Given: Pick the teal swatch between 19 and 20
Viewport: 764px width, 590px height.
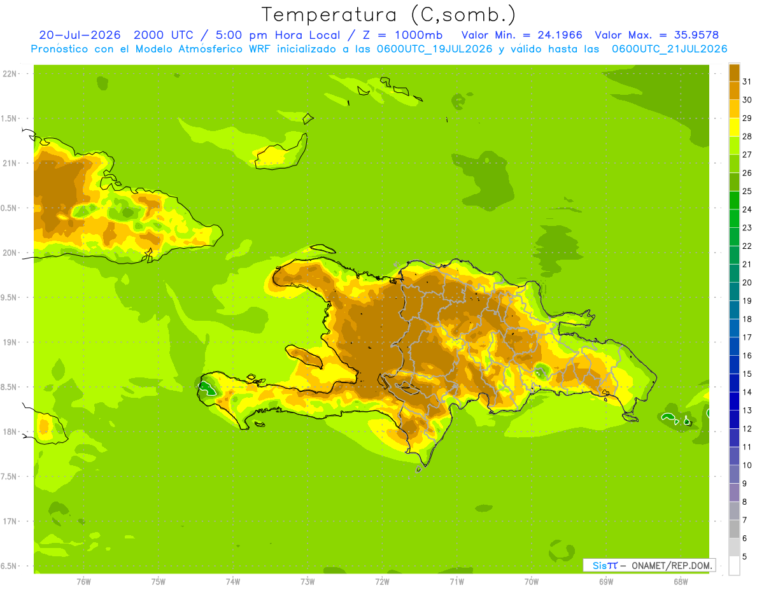Looking at the screenshot, I should tap(734, 292).
